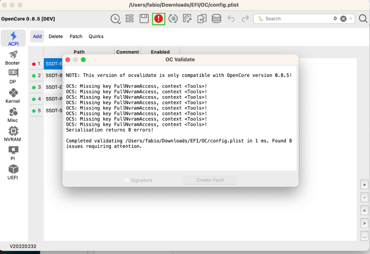Screen dimensions: 370x254
Task: Click the minus button to remove row
Action: [364, 198]
